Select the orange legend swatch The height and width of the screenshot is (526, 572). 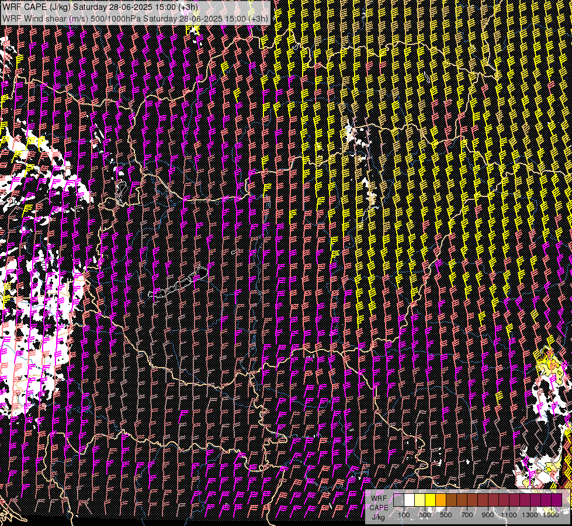coord(441,500)
